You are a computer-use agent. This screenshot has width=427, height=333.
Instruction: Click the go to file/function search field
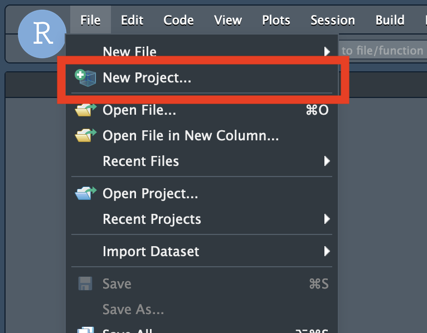coord(382,51)
